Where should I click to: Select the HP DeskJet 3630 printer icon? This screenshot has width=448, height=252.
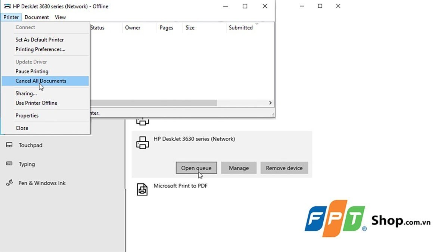[142, 143]
